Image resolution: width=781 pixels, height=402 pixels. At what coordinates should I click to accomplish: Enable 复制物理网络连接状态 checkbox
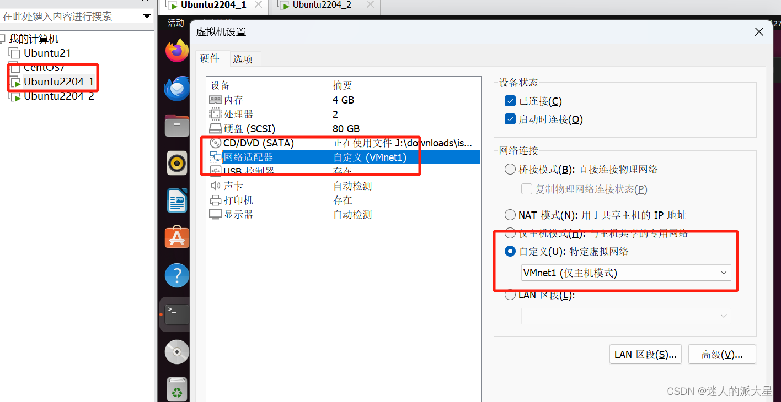point(527,189)
